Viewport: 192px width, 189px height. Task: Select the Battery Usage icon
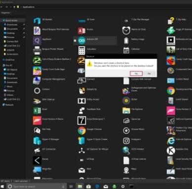(x=126, y=40)
